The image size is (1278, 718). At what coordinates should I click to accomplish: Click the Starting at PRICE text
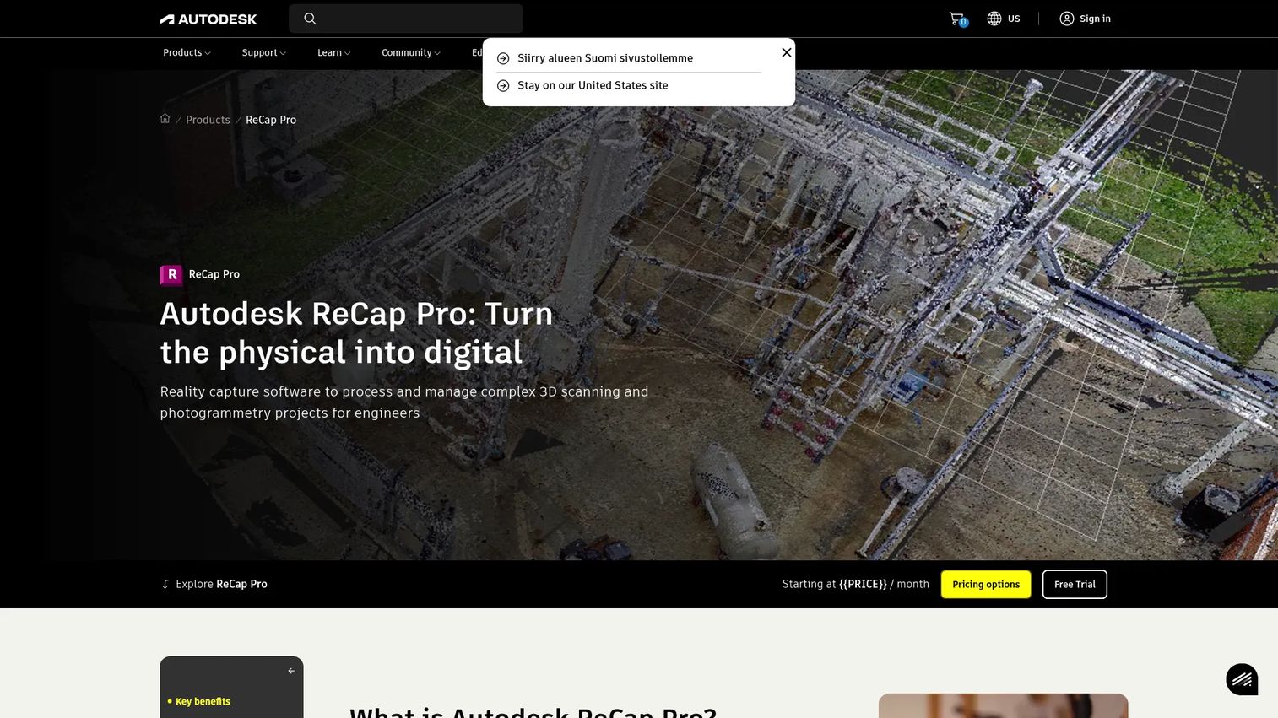tap(855, 584)
